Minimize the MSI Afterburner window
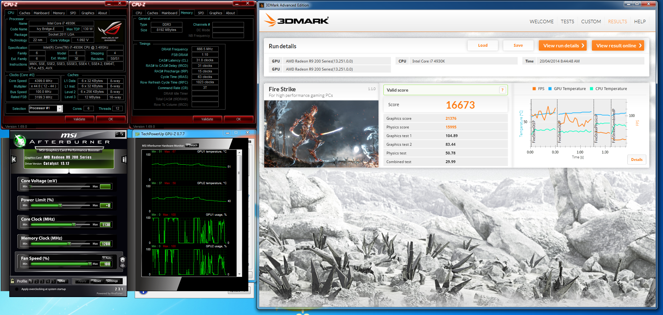 pyautogui.click(x=117, y=134)
